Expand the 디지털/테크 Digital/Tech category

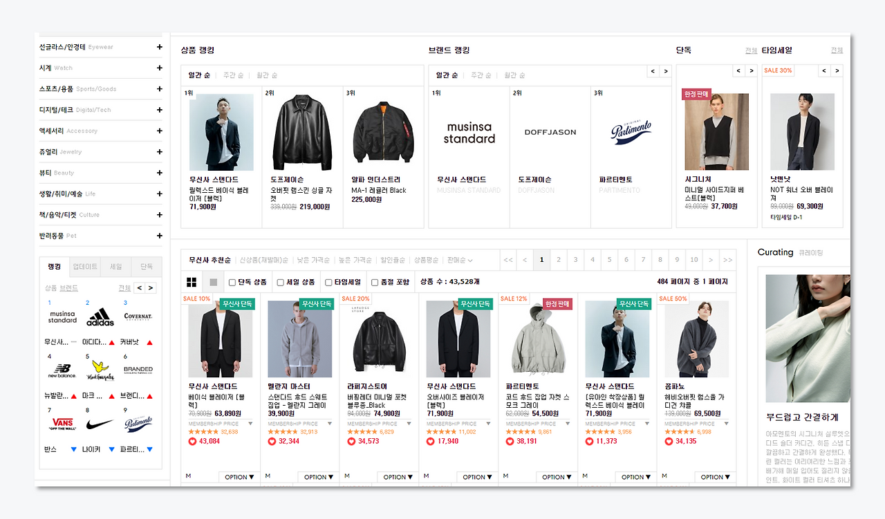point(159,110)
